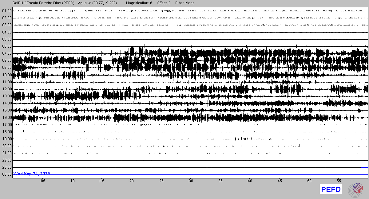
Task: Click the small spike on the 19:00 trace
Action: coord(236,139)
